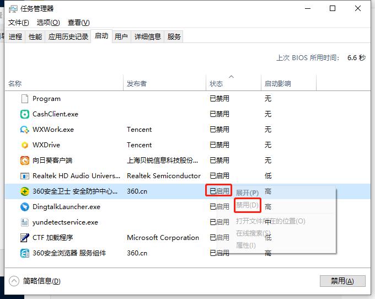Click 已启用 status of 360安全卫士 row
Screen dimensions: 375x299
point(219,191)
